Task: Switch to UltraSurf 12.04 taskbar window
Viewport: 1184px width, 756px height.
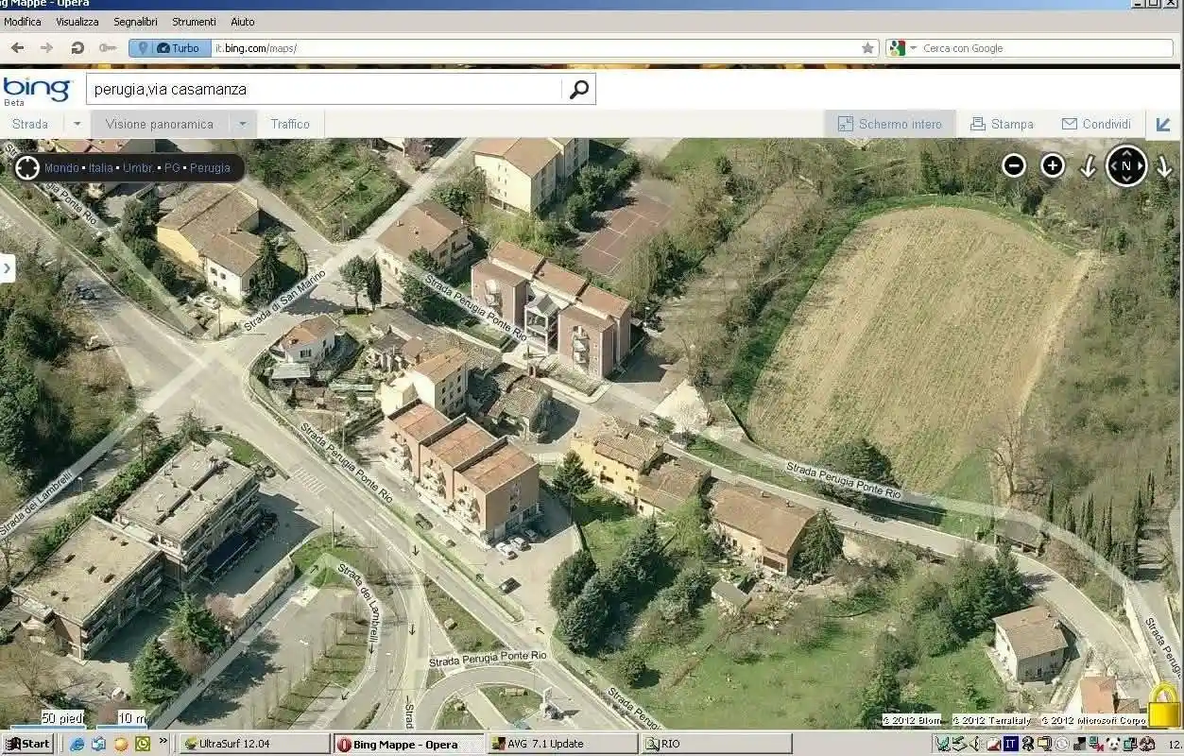Action: coord(255,744)
